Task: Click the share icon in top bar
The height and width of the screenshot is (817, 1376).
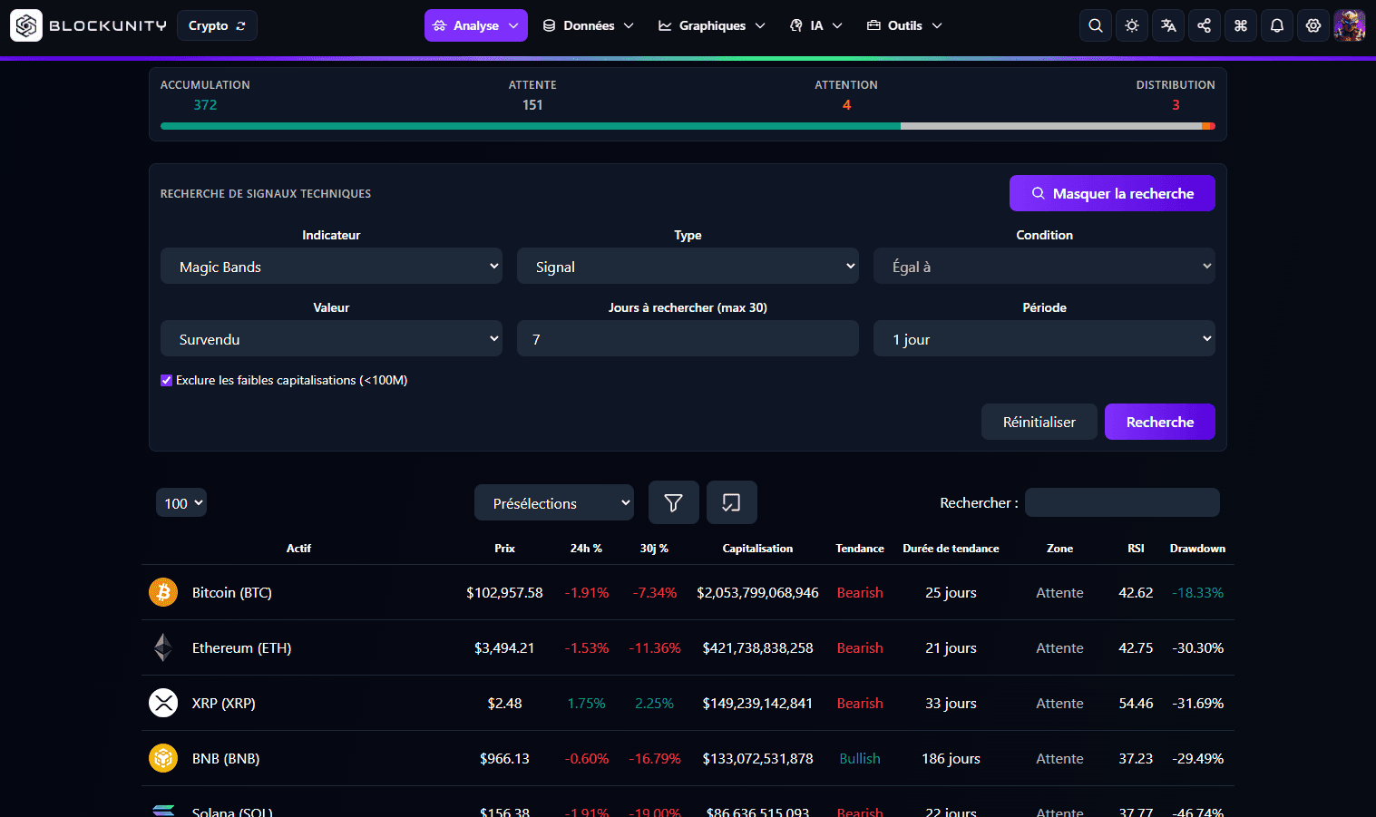Action: [x=1205, y=25]
